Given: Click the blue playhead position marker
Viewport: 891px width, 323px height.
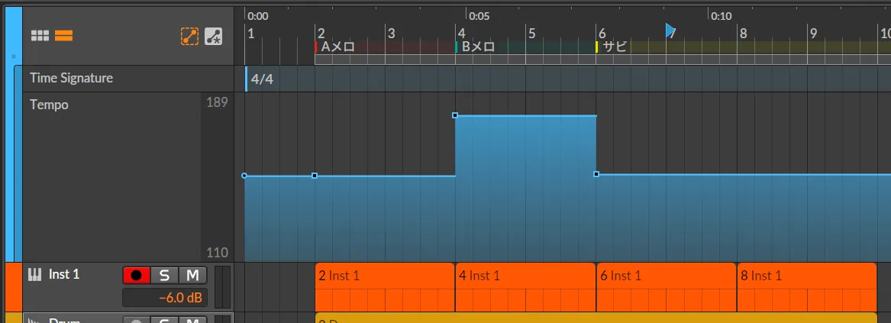Looking at the screenshot, I should tap(670, 31).
